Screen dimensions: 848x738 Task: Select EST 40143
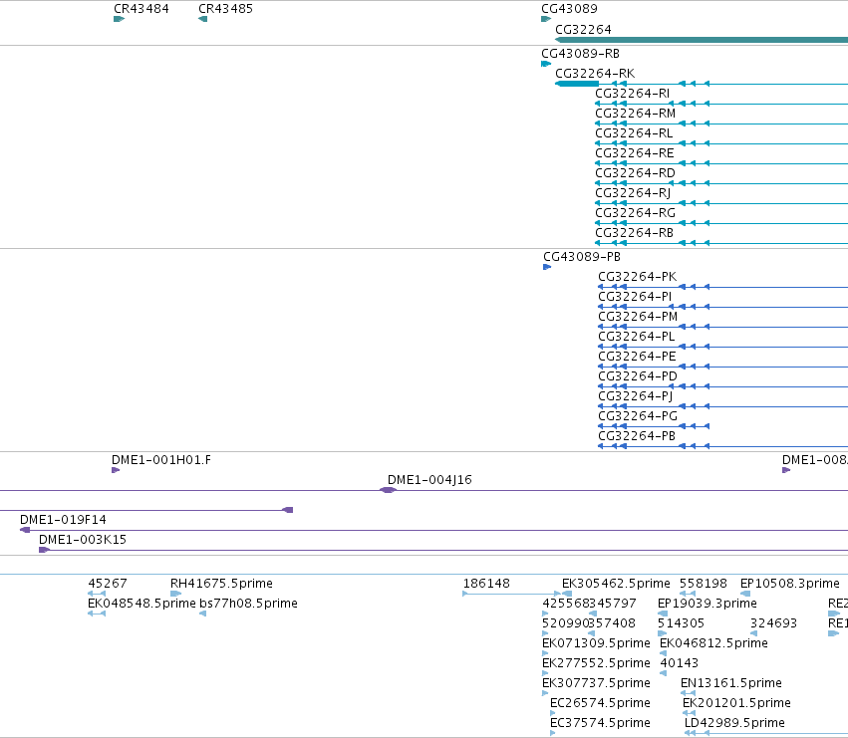pyautogui.click(x=679, y=664)
